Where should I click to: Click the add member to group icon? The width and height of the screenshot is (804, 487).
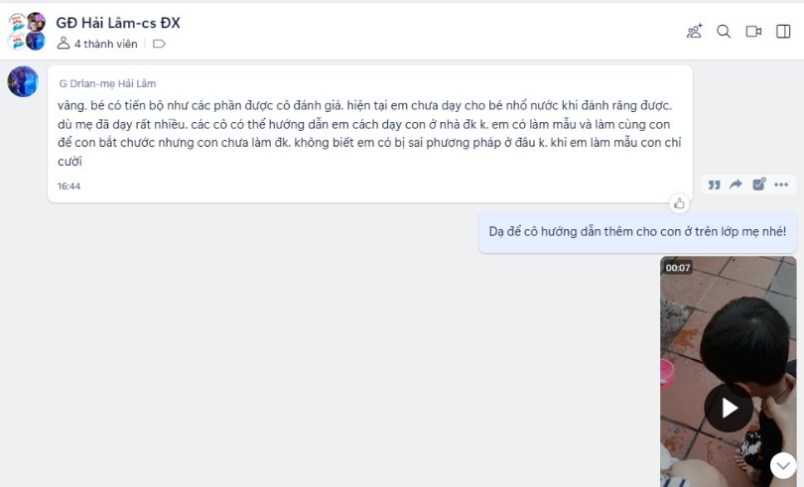coord(694,32)
